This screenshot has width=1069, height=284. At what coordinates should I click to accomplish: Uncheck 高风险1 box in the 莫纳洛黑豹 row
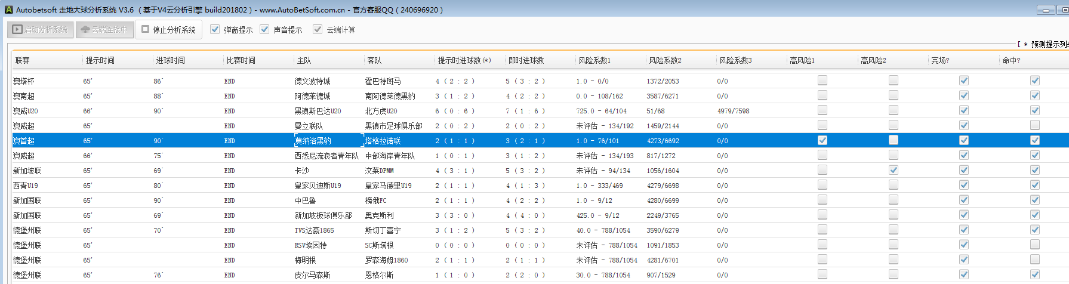tap(822, 140)
